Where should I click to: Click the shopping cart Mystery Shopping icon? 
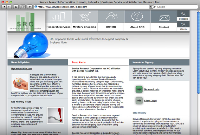(85, 16)
